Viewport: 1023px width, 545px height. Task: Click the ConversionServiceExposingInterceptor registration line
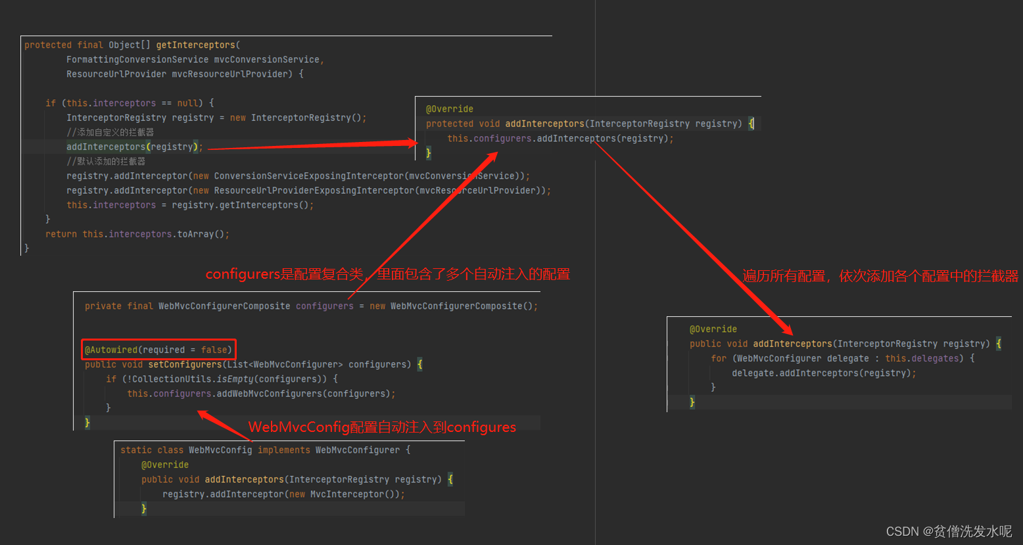pyautogui.click(x=298, y=176)
